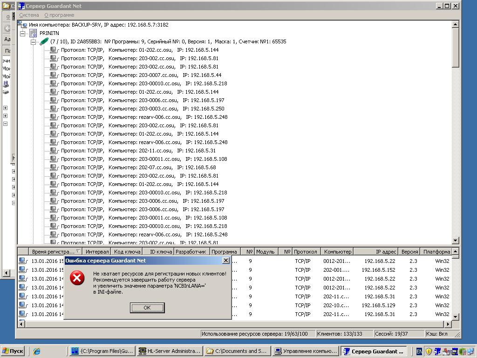Click the computer icon for client 202-07.cc.osu

(54, 167)
